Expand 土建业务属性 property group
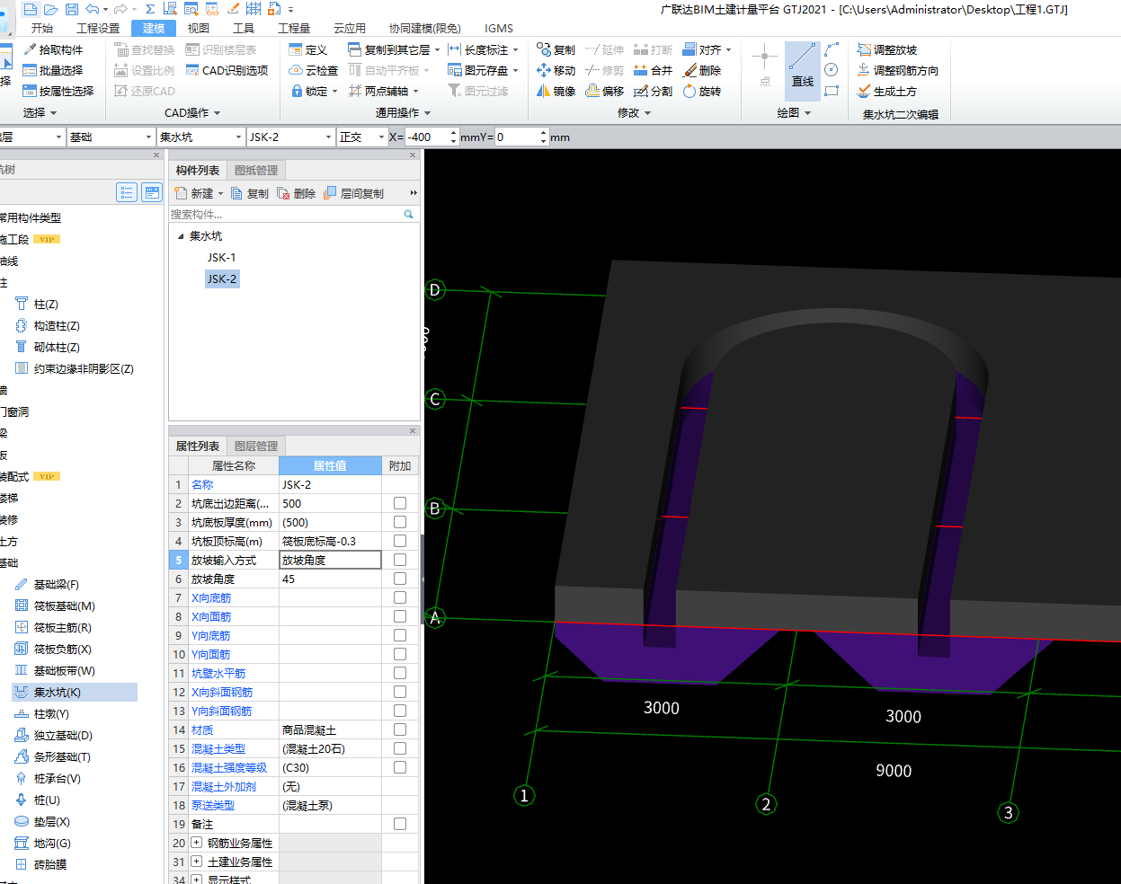Image resolution: width=1121 pixels, height=884 pixels. point(196,862)
